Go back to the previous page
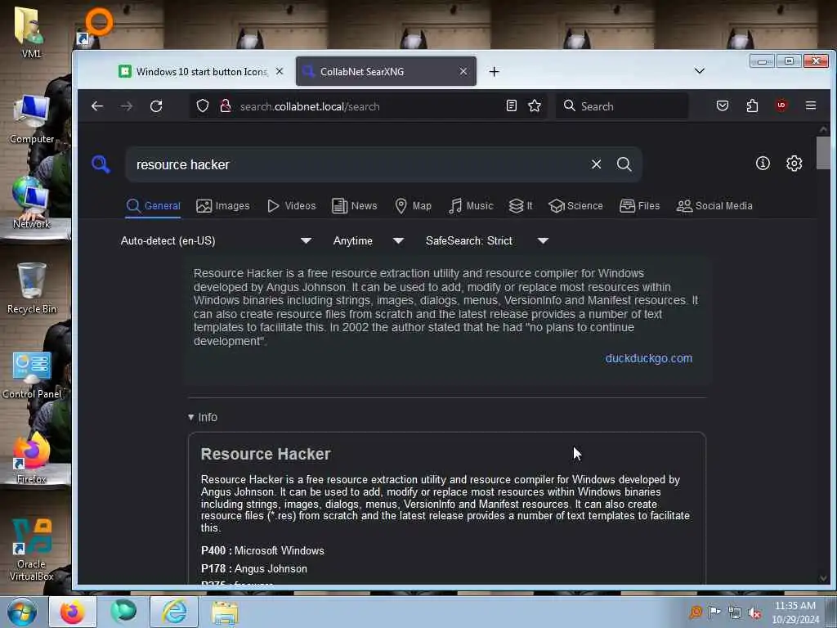The width and height of the screenshot is (837, 628). [97, 106]
